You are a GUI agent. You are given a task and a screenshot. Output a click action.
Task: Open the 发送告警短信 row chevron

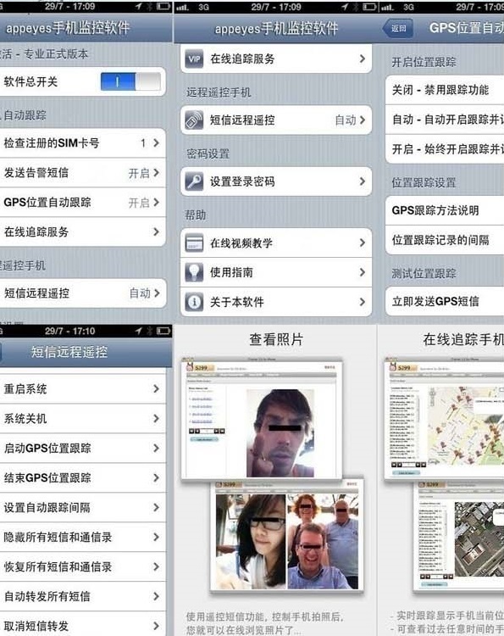coord(157,173)
